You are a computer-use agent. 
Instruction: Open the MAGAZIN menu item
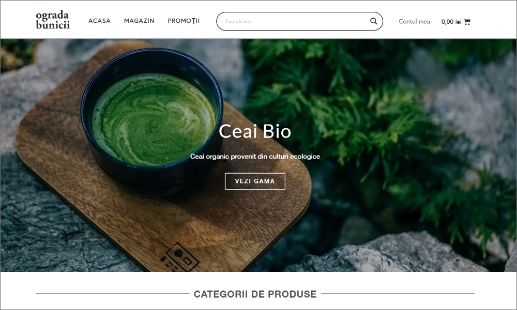point(139,21)
